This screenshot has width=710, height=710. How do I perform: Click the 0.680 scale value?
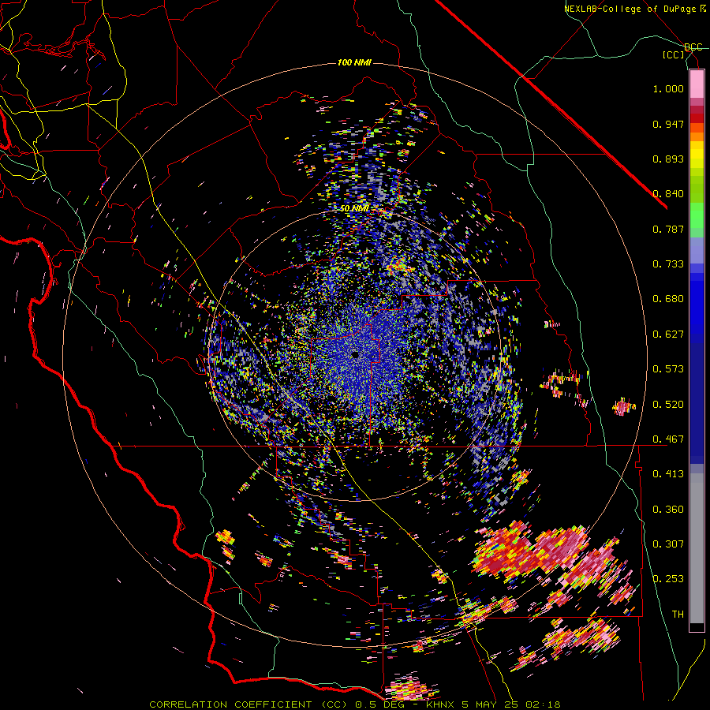[x=668, y=299]
